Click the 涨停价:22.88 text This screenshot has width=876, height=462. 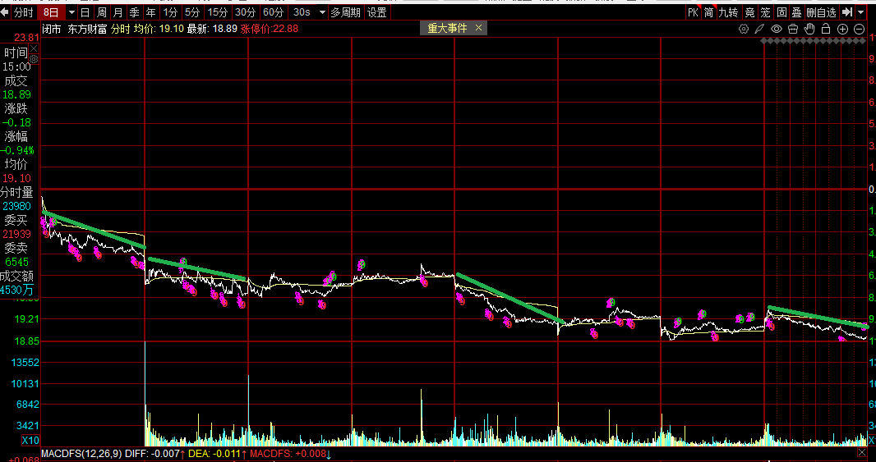pos(270,29)
